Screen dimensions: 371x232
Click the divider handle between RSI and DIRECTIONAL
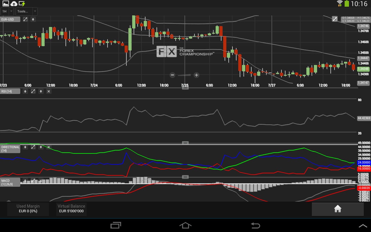[x=185, y=143]
